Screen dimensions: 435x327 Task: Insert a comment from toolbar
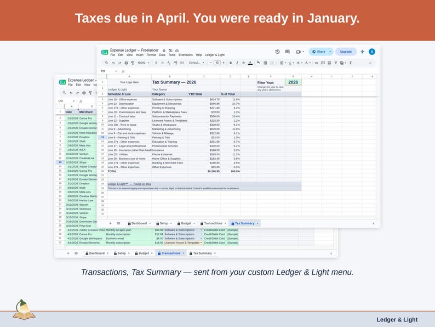pos(323,63)
